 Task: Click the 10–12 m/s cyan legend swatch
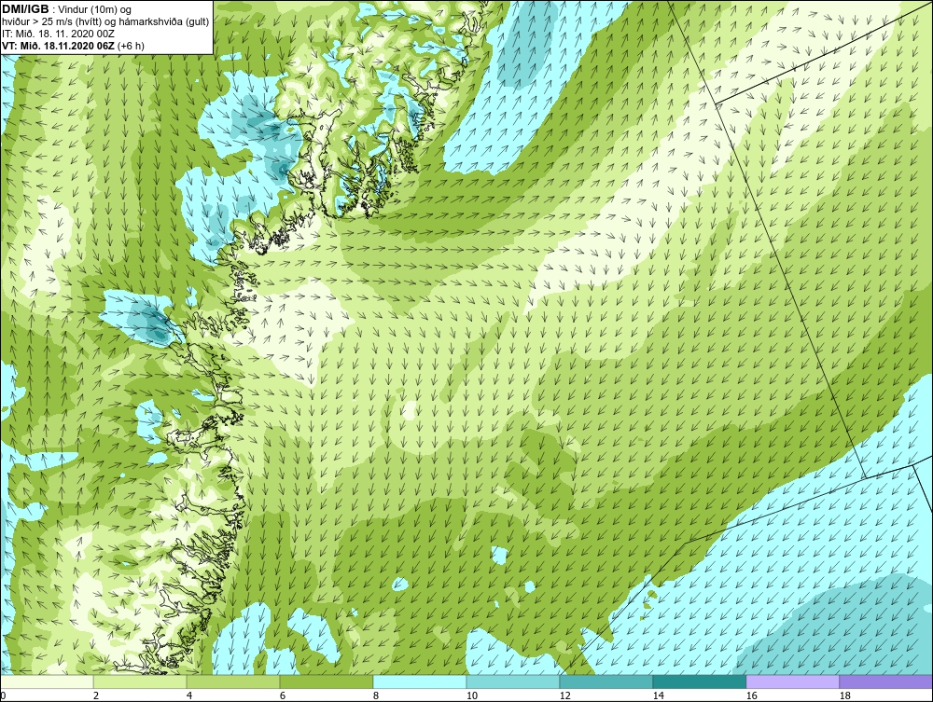pyautogui.click(x=513, y=681)
